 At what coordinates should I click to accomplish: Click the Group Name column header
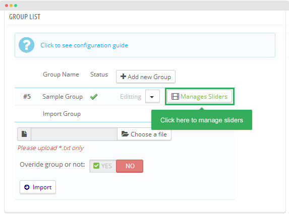click(x=61, y=75)
